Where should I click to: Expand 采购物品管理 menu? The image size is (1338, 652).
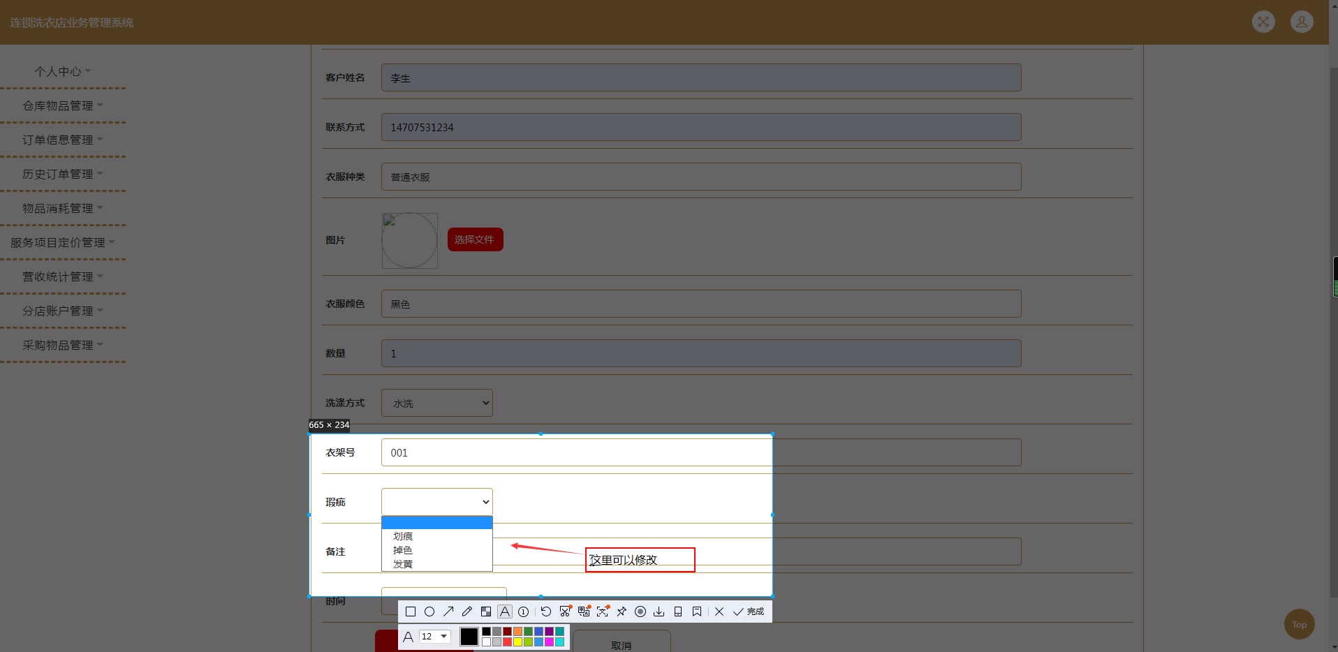pyautogui.click(x=63, y=345)
